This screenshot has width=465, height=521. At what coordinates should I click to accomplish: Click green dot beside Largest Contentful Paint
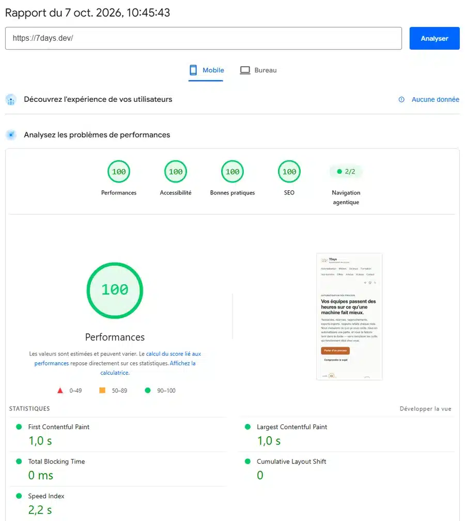(x=247, y=426)
